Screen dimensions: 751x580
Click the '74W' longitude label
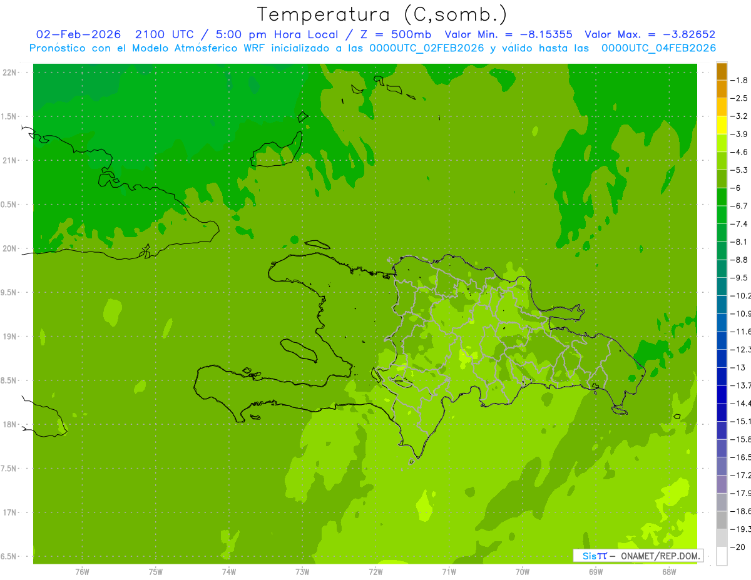228,572
